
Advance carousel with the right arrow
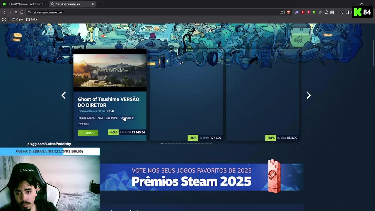pyautogui.click(x=308, y=95)
